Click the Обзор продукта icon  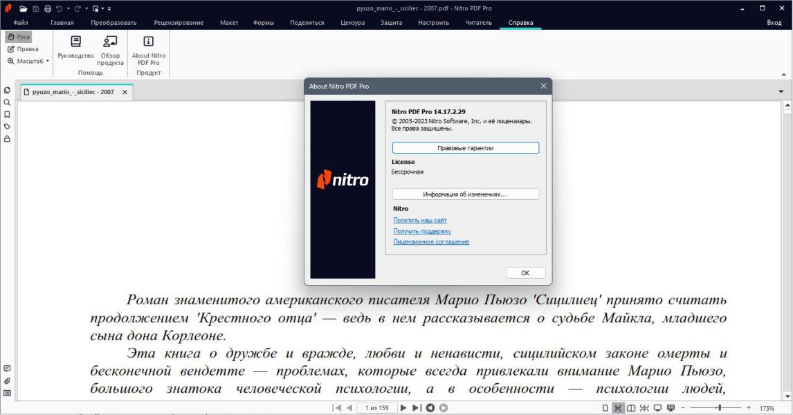[110, 50]
